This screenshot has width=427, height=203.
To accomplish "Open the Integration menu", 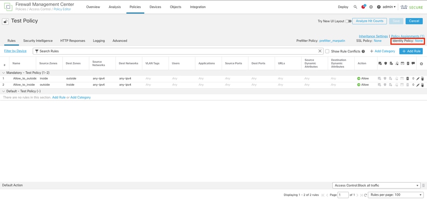I will [x=198, y=7].
